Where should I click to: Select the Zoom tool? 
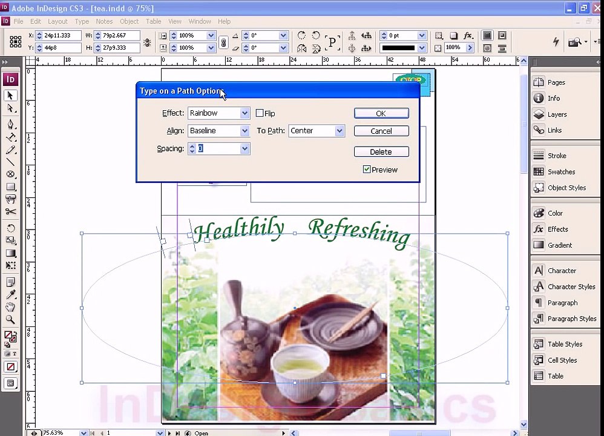click(10, 320)
